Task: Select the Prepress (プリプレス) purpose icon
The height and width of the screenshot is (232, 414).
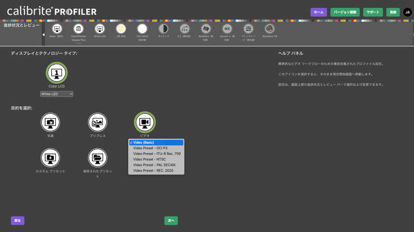Action: 97,122
